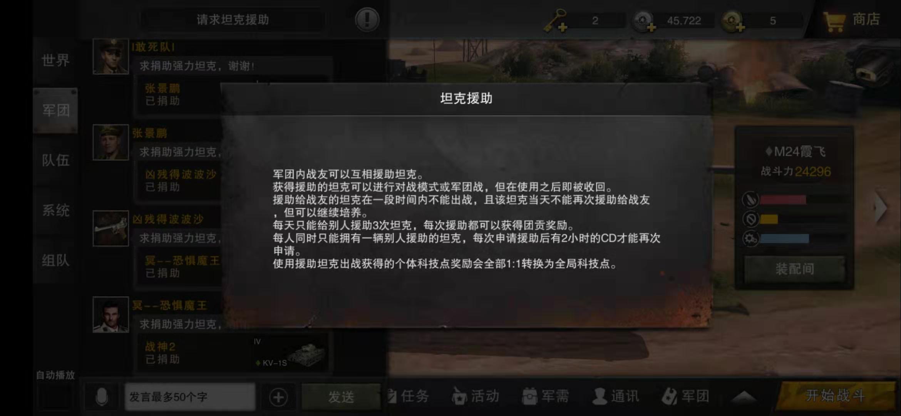Click 请求坦克援助 request button

click(x=233, y=20)
